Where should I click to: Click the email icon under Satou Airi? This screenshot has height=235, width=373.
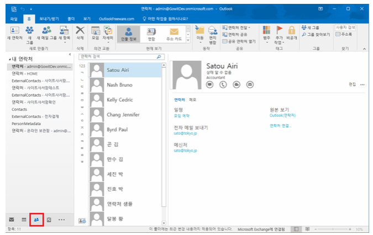[250, 84]
